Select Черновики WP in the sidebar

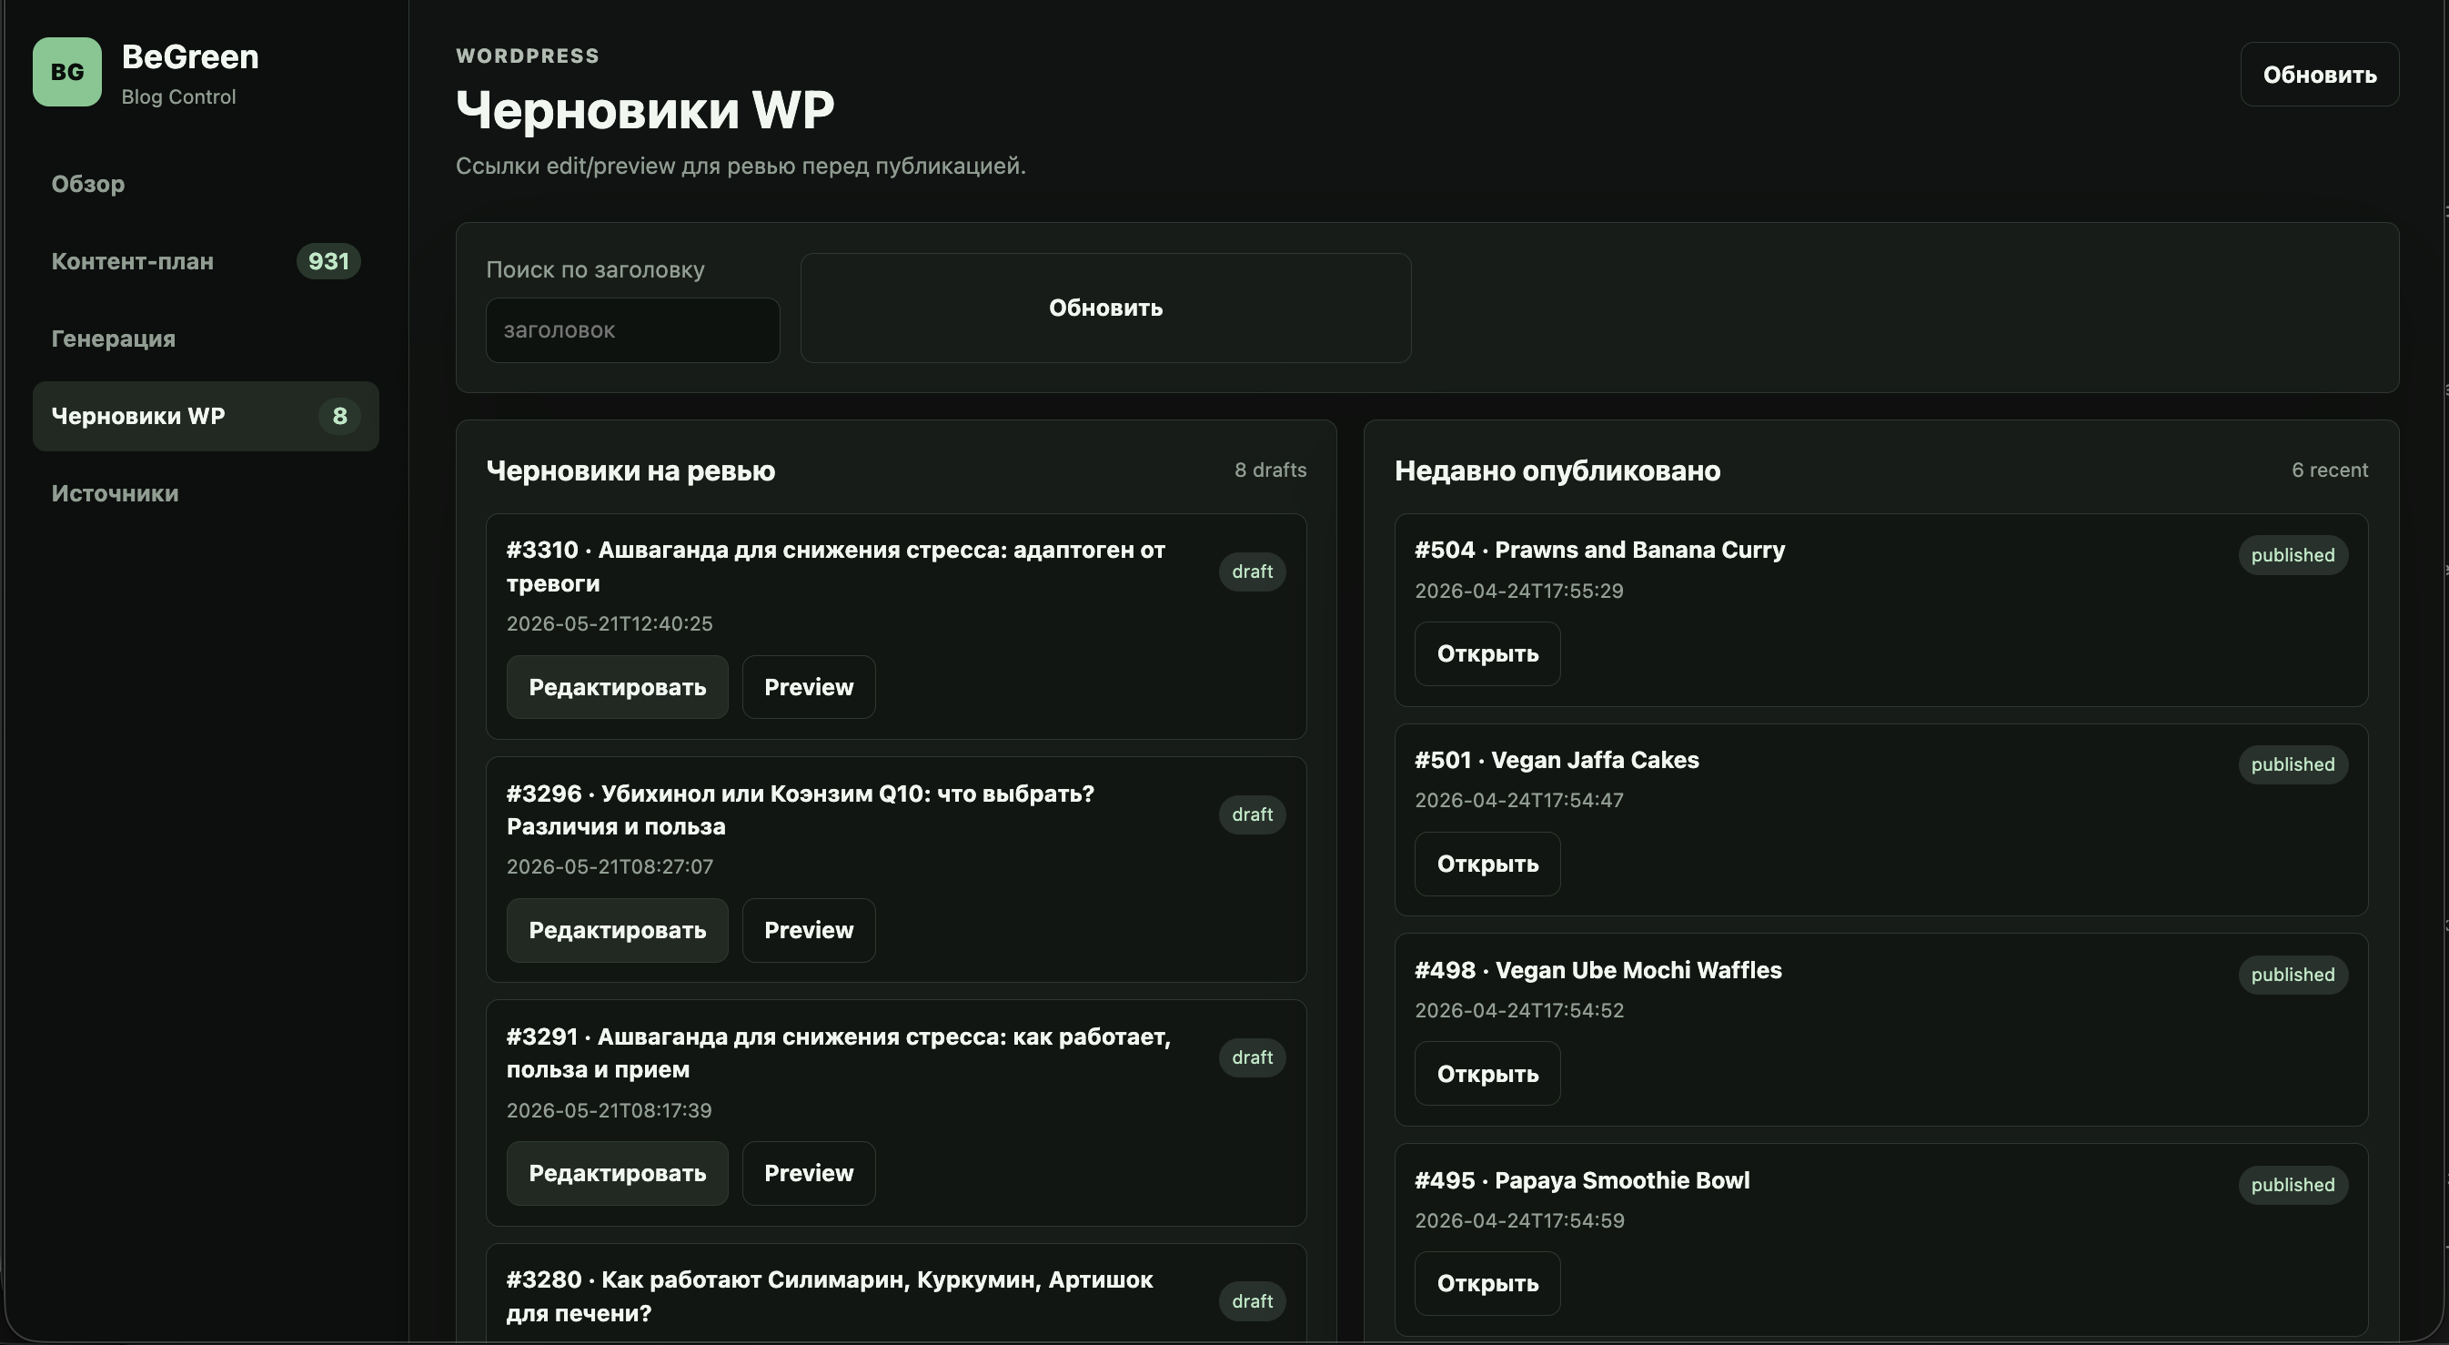pyautogui.click(x=206, y=416)
